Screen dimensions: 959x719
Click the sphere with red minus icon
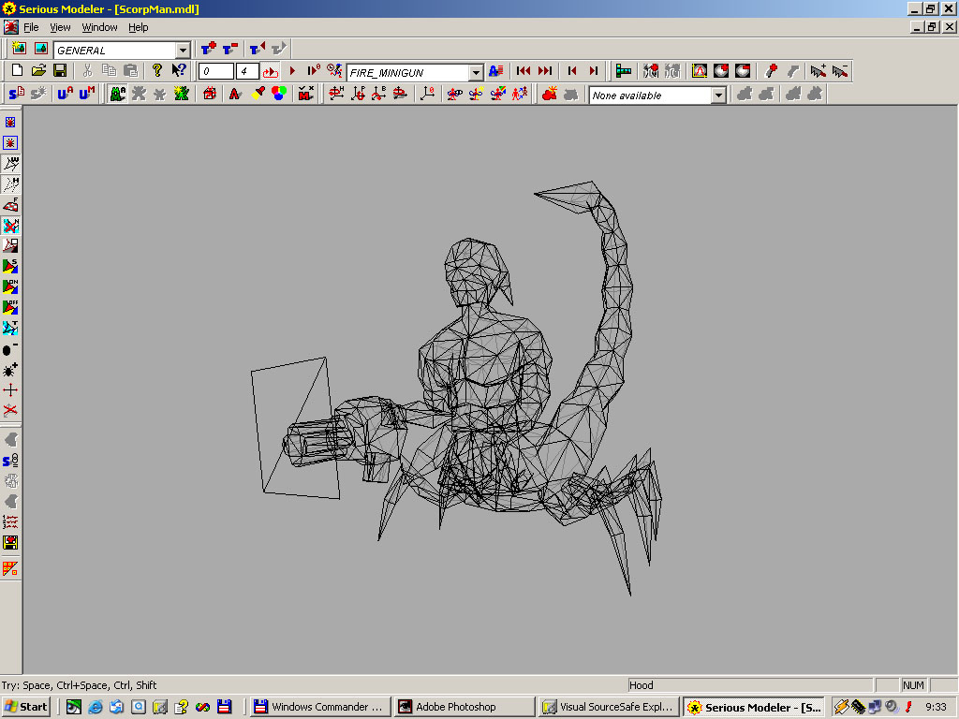pyautogui.click(x=743, y=71)
